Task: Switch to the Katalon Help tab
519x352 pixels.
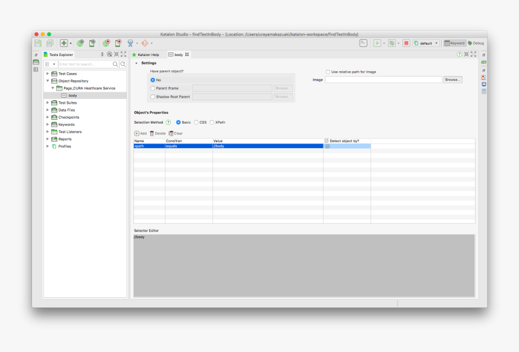Action: pos(145,54)
